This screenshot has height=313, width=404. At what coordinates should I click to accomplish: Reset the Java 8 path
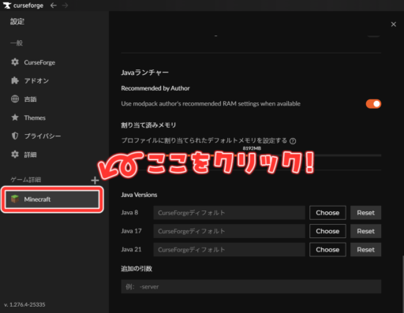click(x=365, y=213)
